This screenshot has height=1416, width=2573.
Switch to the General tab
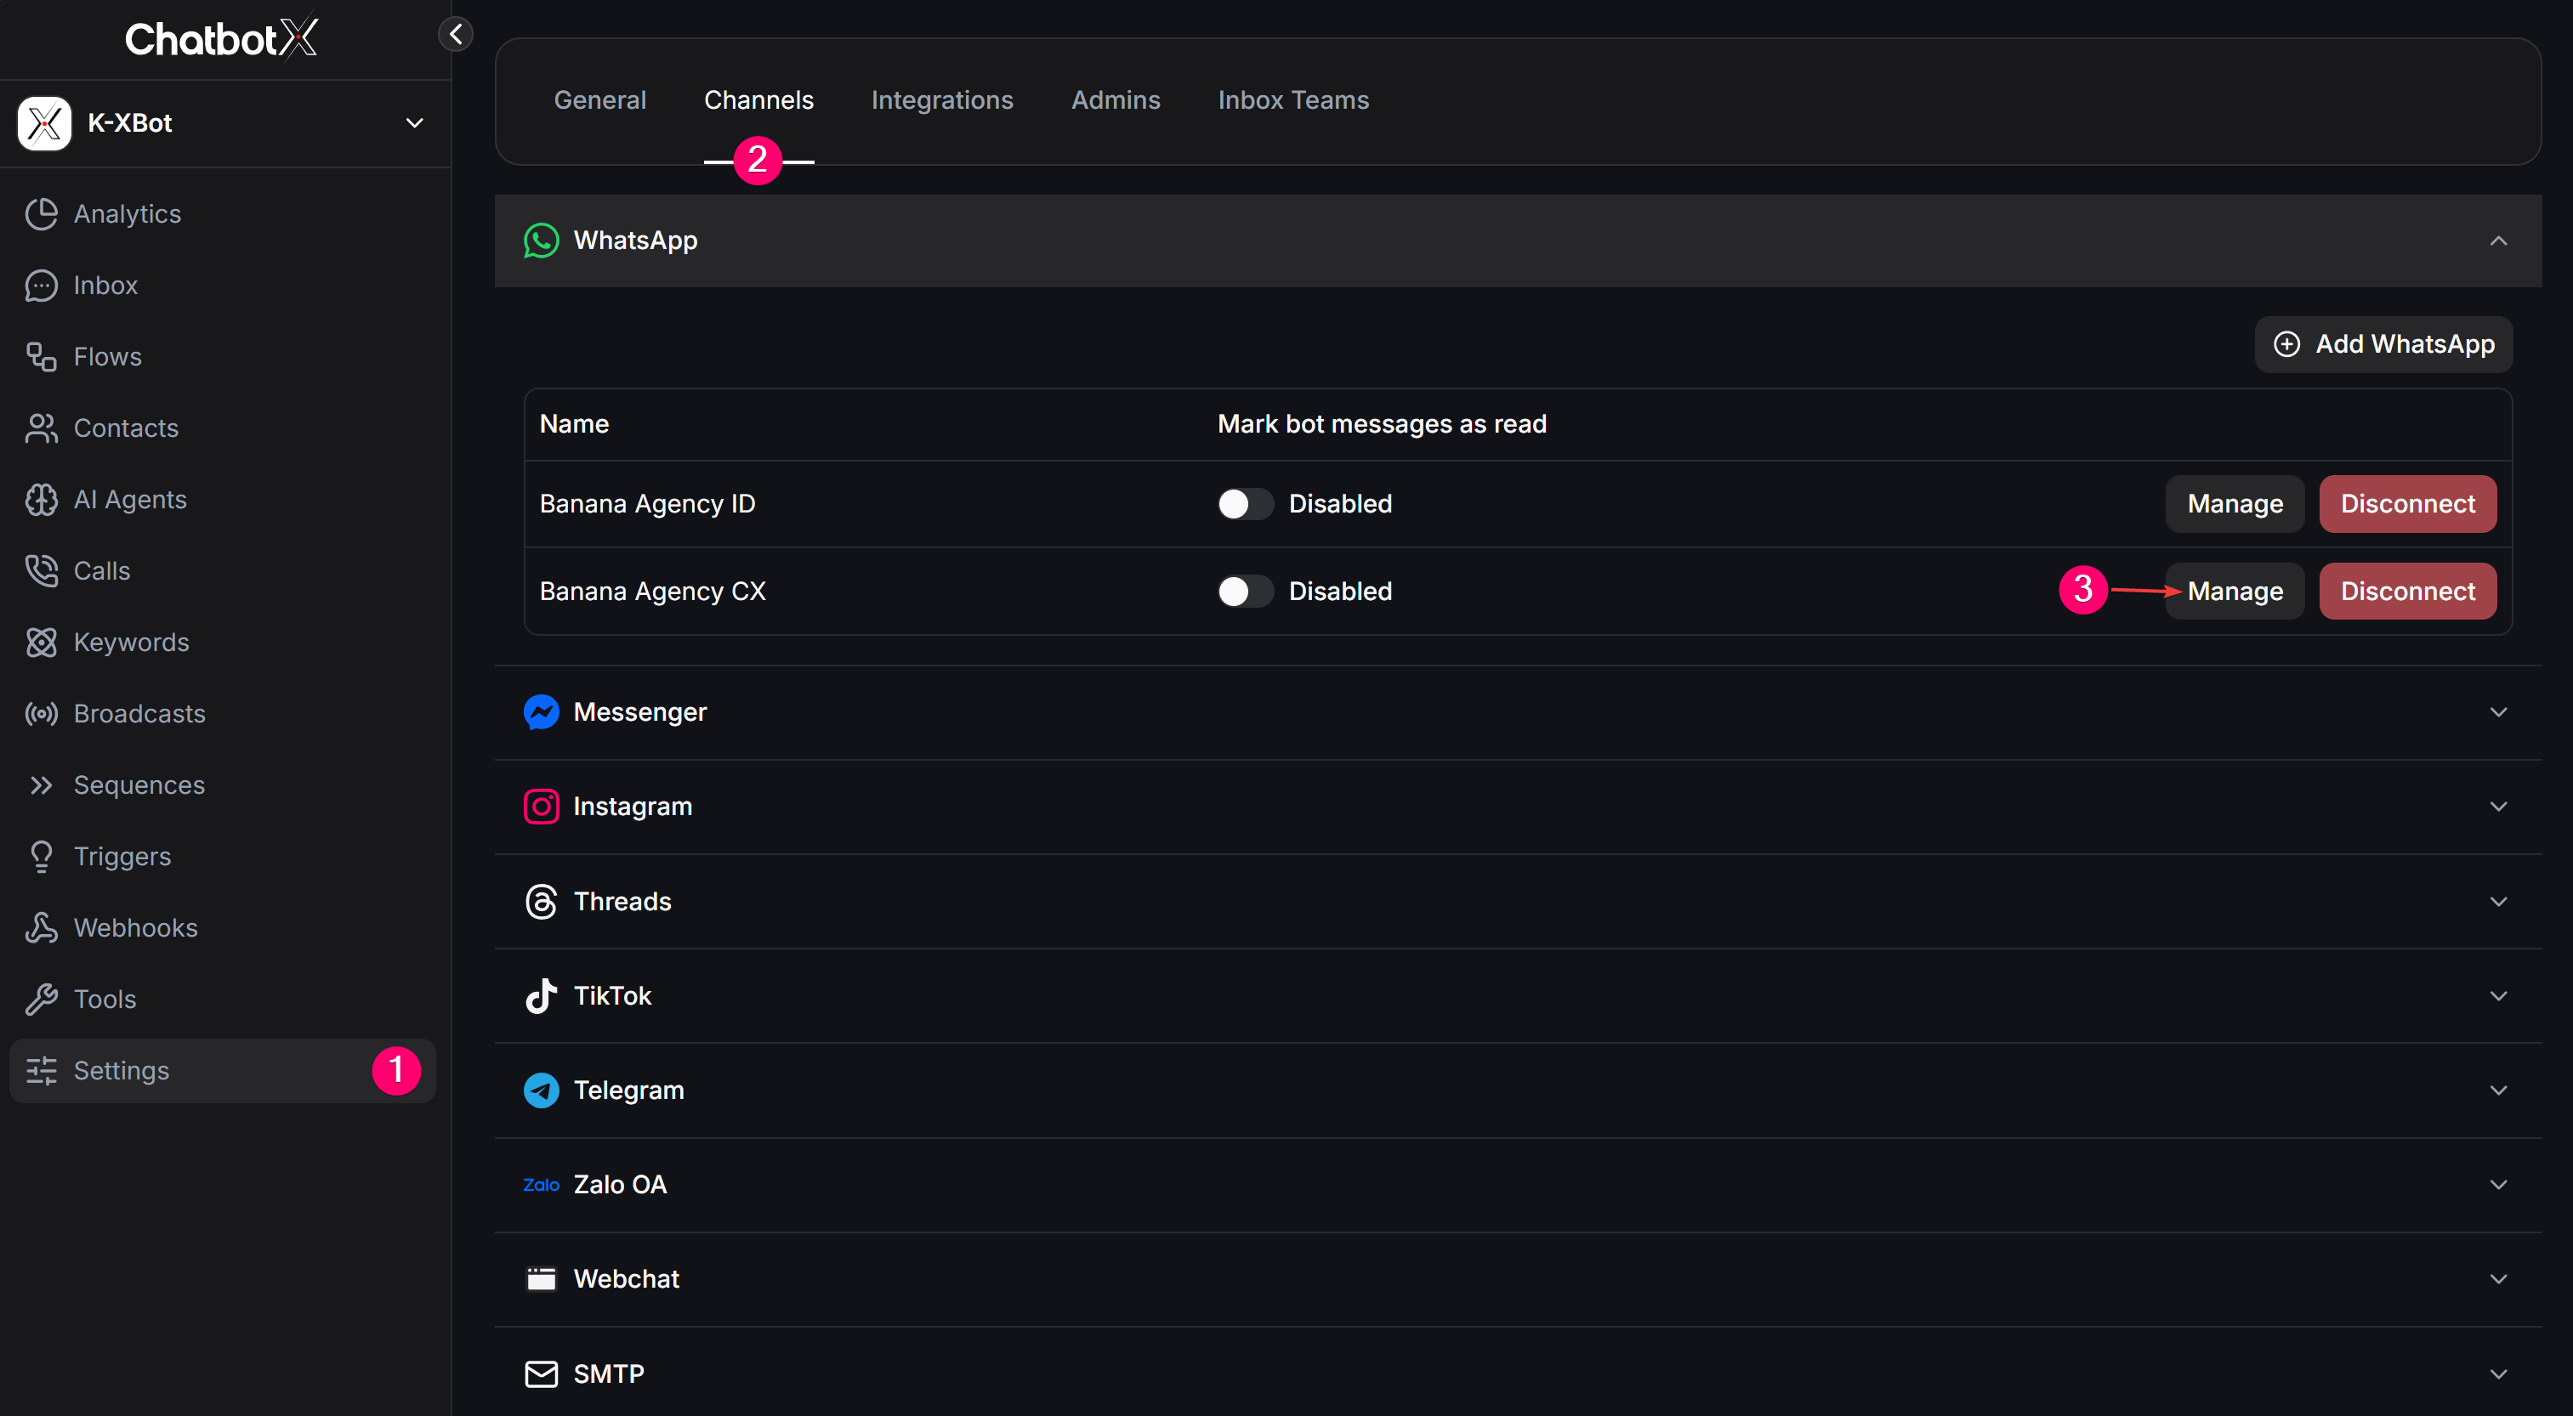point(599,99)
